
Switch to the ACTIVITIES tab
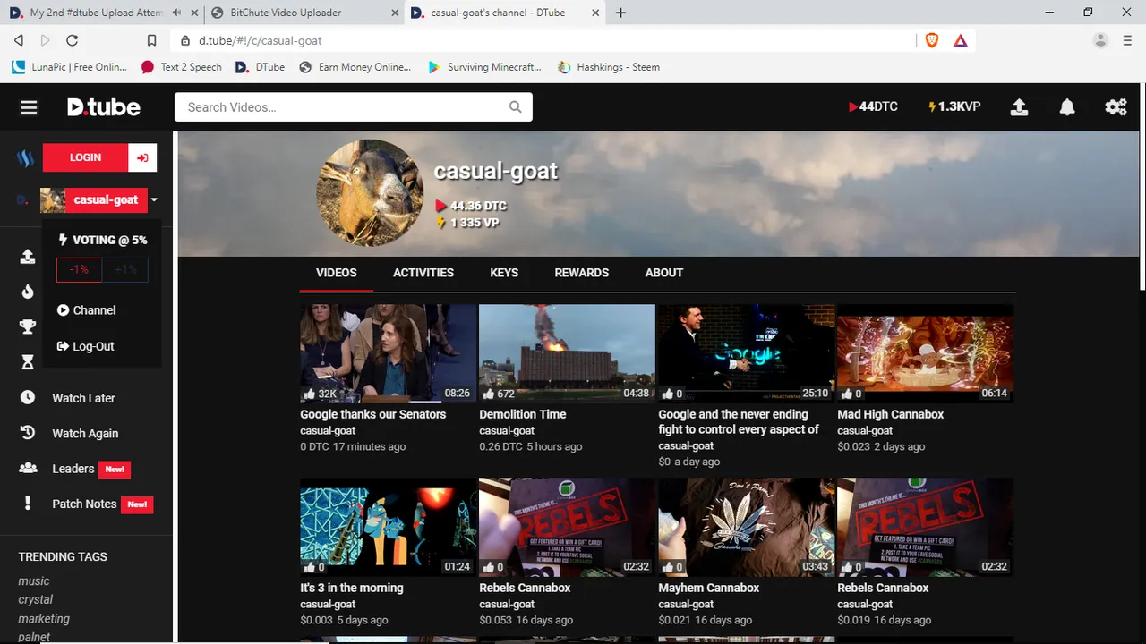tap(423, 273)
